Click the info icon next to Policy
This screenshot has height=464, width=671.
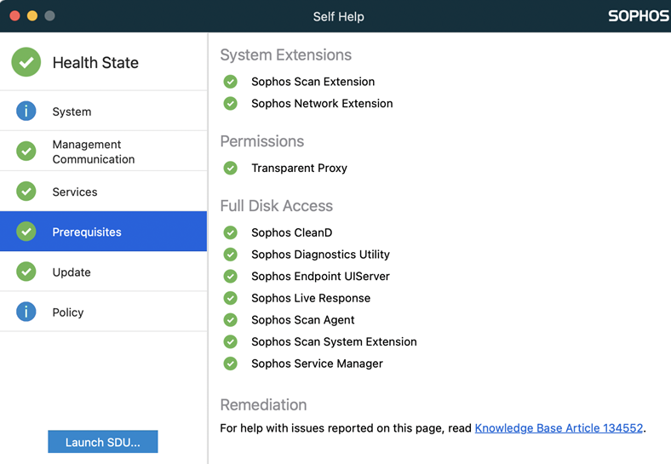pos(26,312)
